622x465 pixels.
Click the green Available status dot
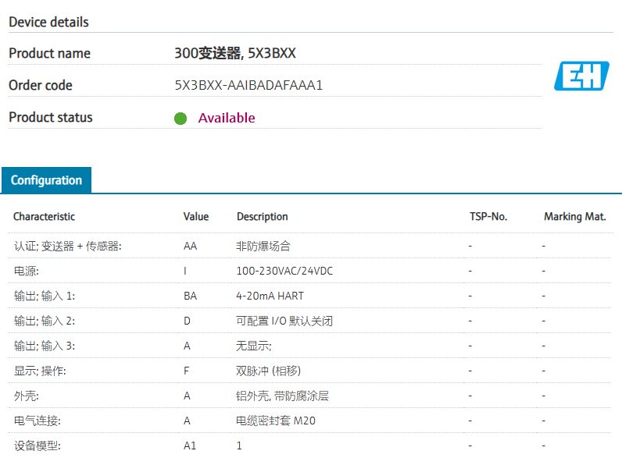coord(181,119)
